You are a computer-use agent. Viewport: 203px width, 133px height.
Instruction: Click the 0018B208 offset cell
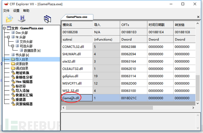(77, 32)
